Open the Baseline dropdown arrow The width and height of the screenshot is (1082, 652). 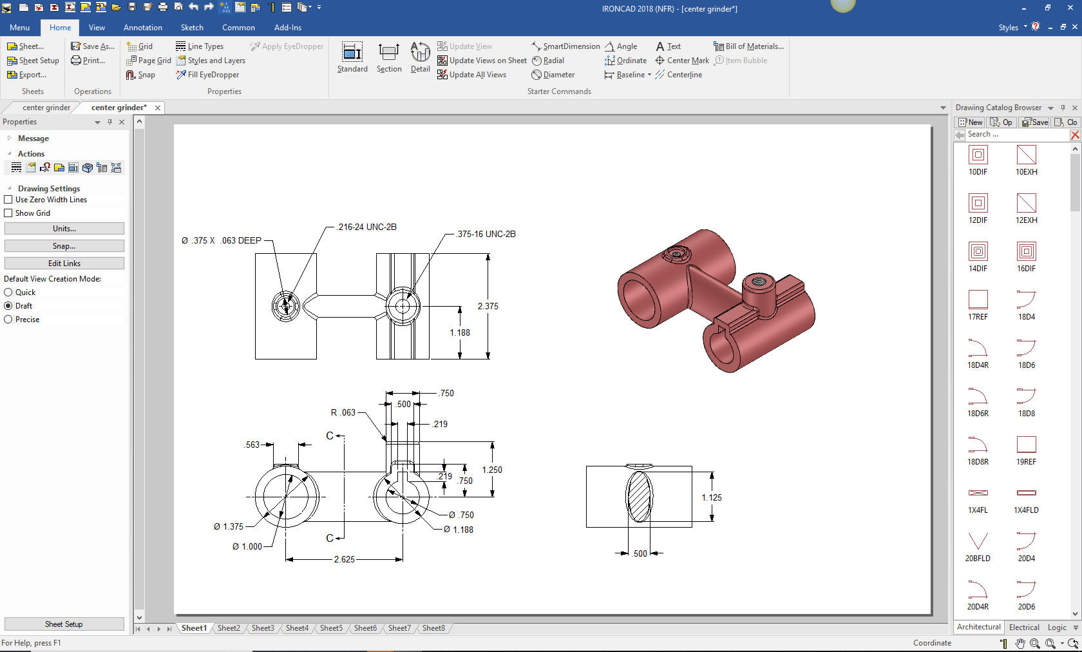click(649, 75)
